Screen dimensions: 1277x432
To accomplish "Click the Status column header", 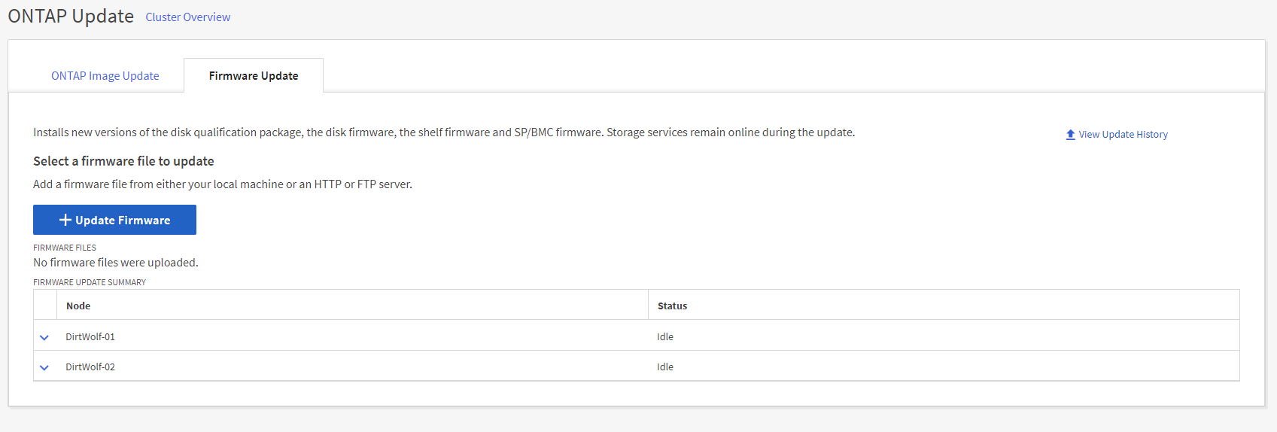I will 672,306.
